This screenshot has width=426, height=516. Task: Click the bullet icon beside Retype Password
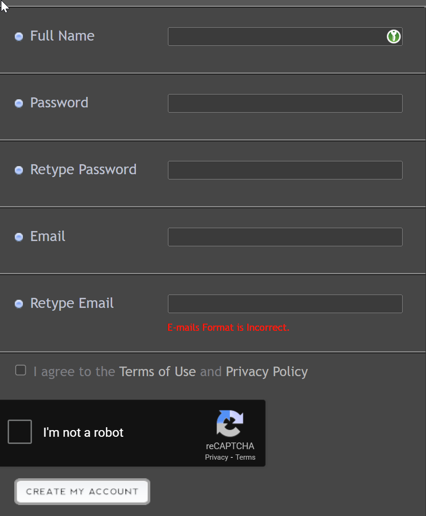pos(19,170)
